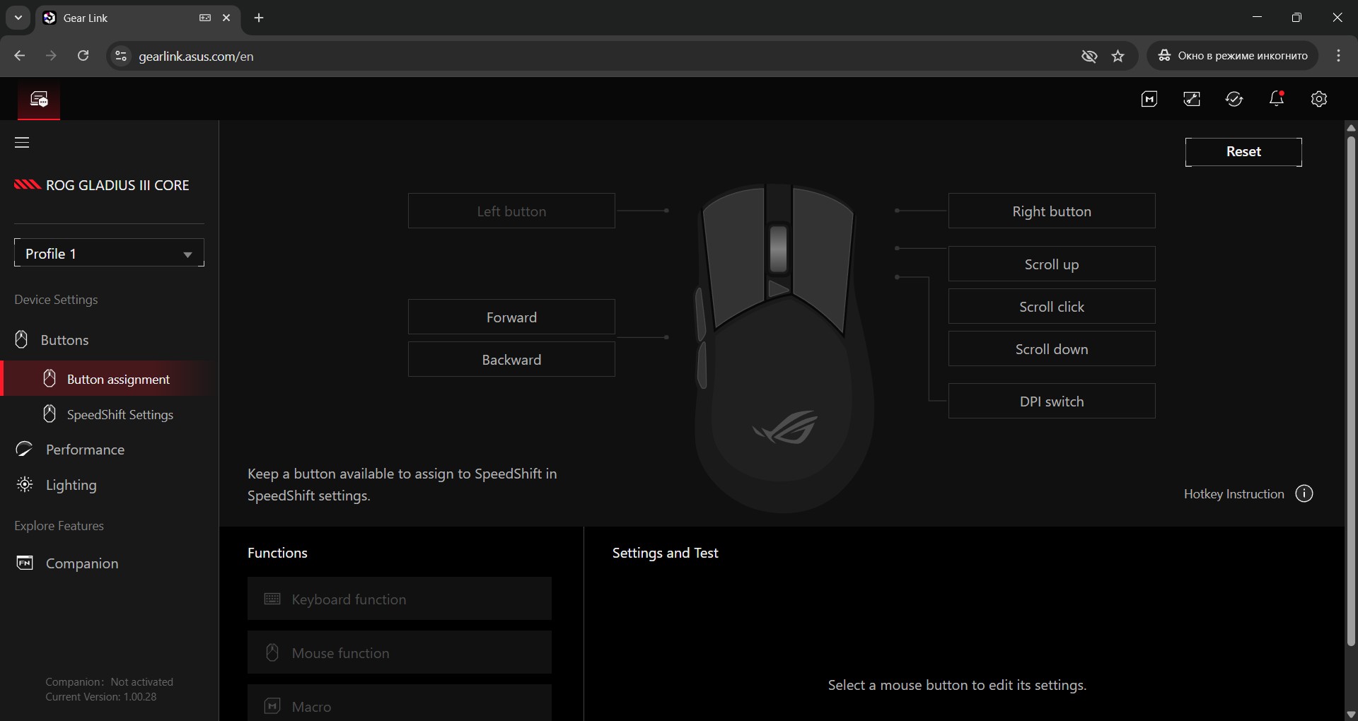Select the Right button assignment
This screenshot has height=721, width=1358.
tap(1052, 211)
